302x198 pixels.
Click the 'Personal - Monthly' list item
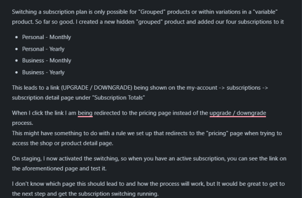point(46,37)
